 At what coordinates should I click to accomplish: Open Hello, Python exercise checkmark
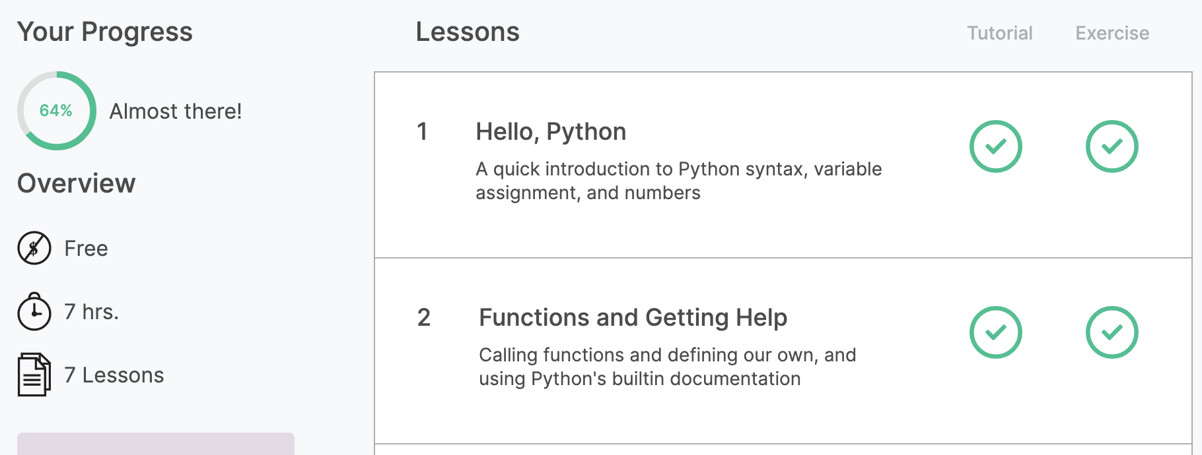pos(1112,146)
